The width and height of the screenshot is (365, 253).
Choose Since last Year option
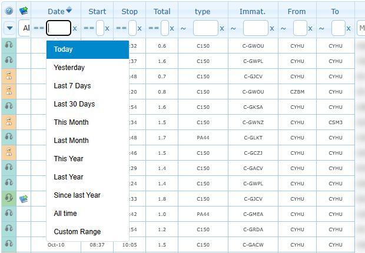coord(88,195)
